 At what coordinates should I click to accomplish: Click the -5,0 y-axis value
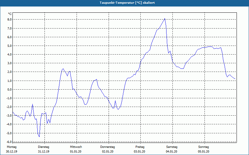pyautogui.click(x=9, y=133)
